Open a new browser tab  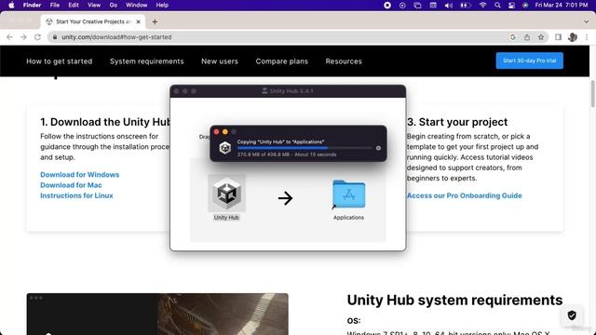[x=155, y=21]
